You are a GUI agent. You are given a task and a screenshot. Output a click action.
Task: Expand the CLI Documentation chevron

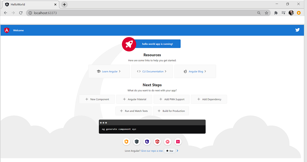point(166,71)
